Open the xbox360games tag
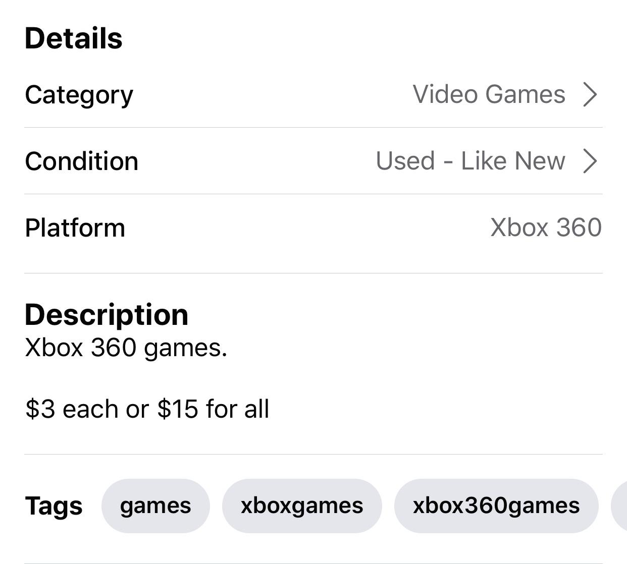The width and height of the screenshot is (627, 564). tap(496, 505)
